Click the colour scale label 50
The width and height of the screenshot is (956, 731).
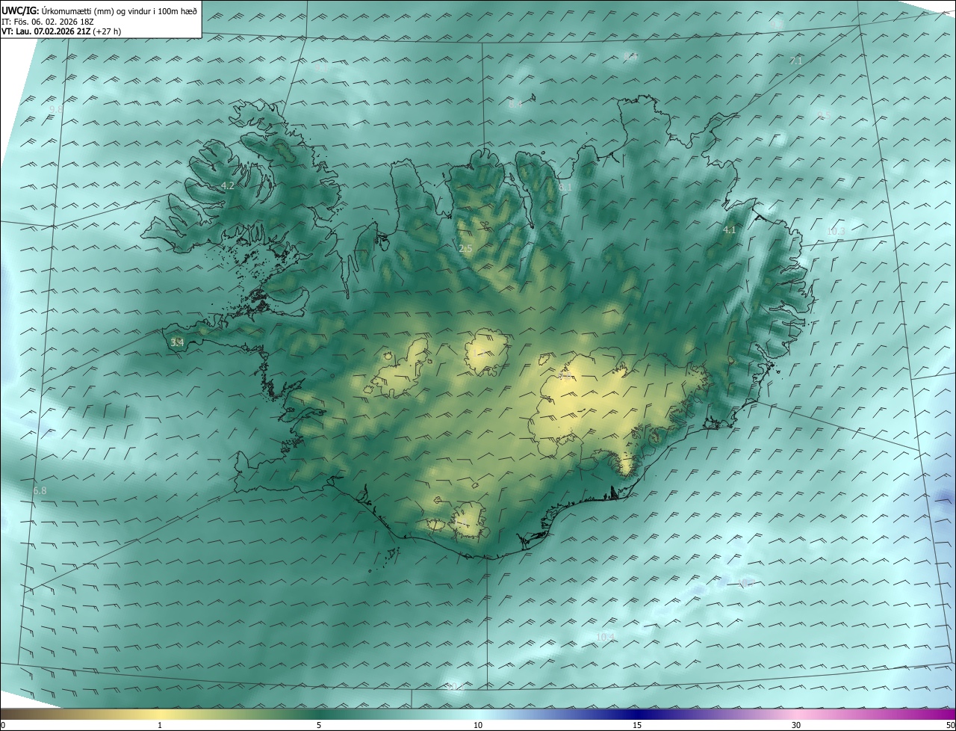(950, 725)
